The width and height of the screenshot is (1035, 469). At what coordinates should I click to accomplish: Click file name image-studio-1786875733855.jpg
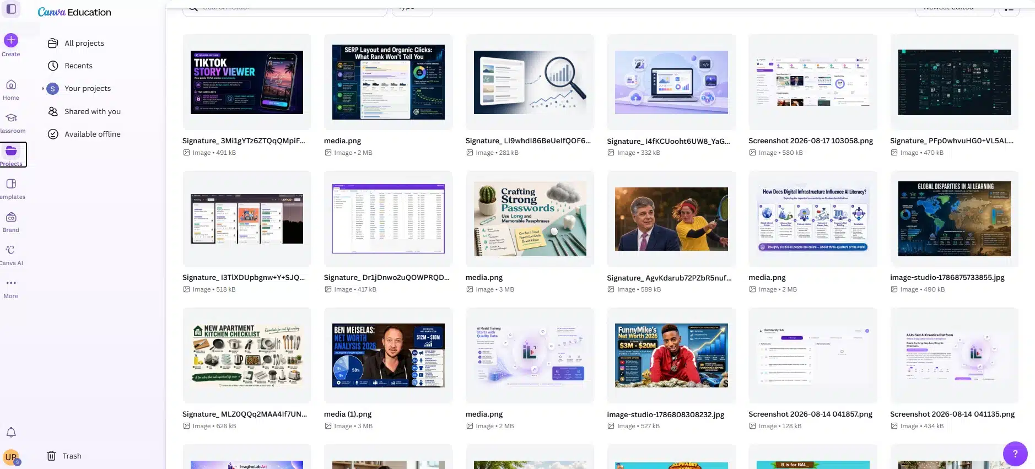(x=947, y=277)
